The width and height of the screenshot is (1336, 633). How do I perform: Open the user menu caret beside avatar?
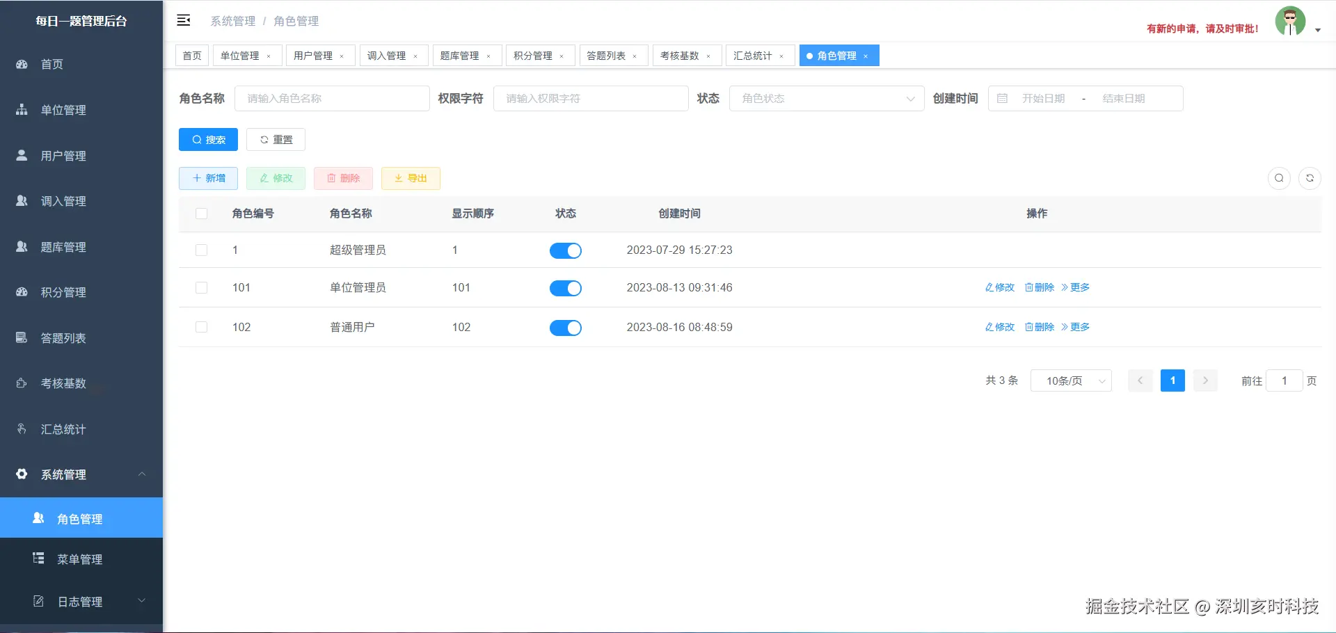[1318, 30]
